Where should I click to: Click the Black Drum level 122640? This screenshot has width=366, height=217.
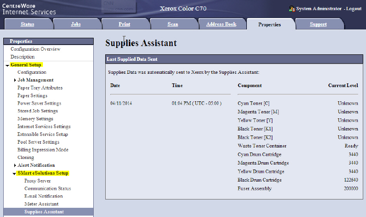[351, 180]
